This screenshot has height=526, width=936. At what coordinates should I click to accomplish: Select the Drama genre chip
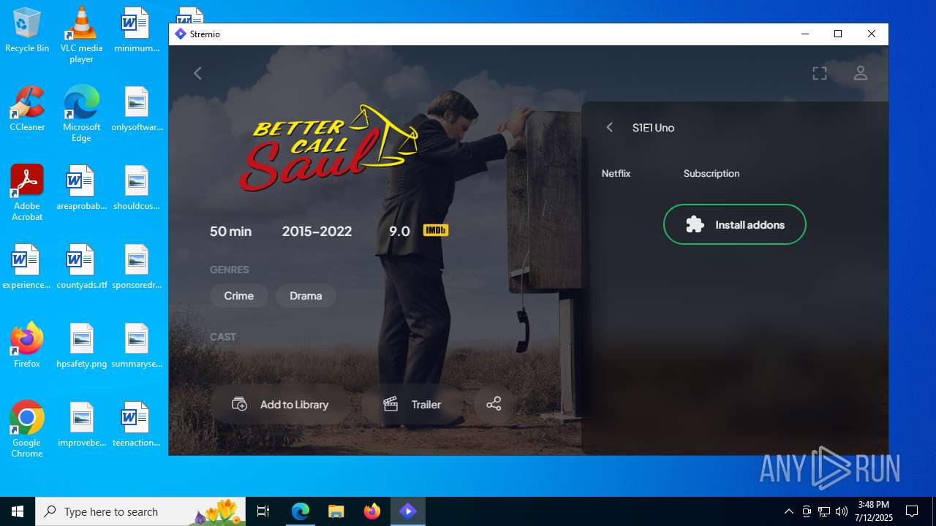(306, 296)
